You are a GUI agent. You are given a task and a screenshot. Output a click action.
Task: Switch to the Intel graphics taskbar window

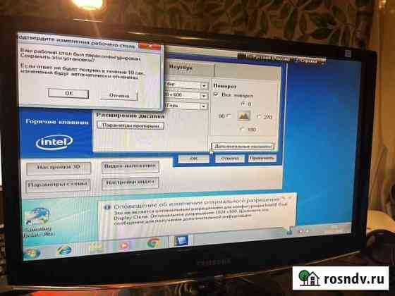pos(182,240)
